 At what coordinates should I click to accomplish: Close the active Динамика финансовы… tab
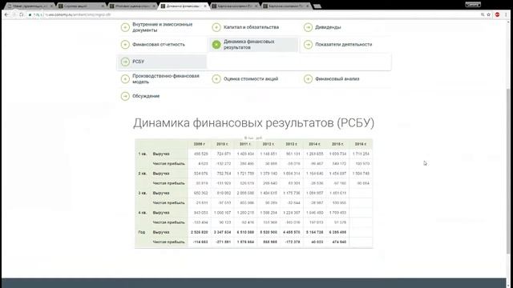(x=205, y=6)
